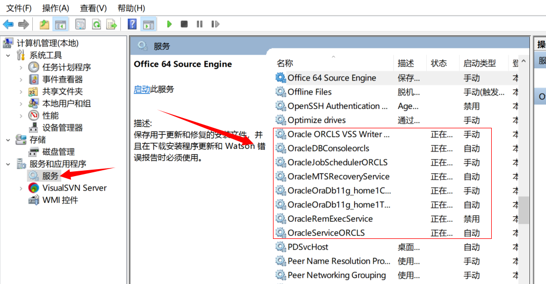Viewport: 546px width, 284px height.
Task: Open the 操作(A) menu
Action: (x=56, y=8)
